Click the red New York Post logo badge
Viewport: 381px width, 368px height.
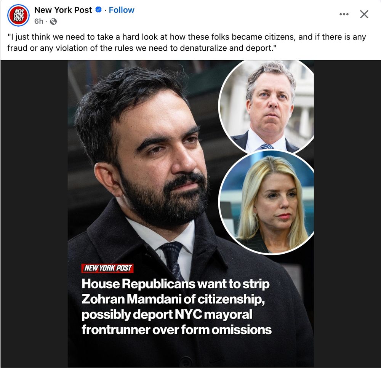coord(107,268)
